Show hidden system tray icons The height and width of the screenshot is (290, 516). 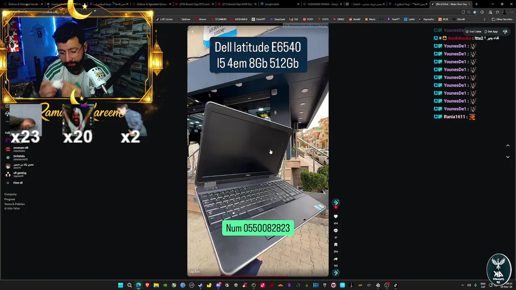coord(462,285)
